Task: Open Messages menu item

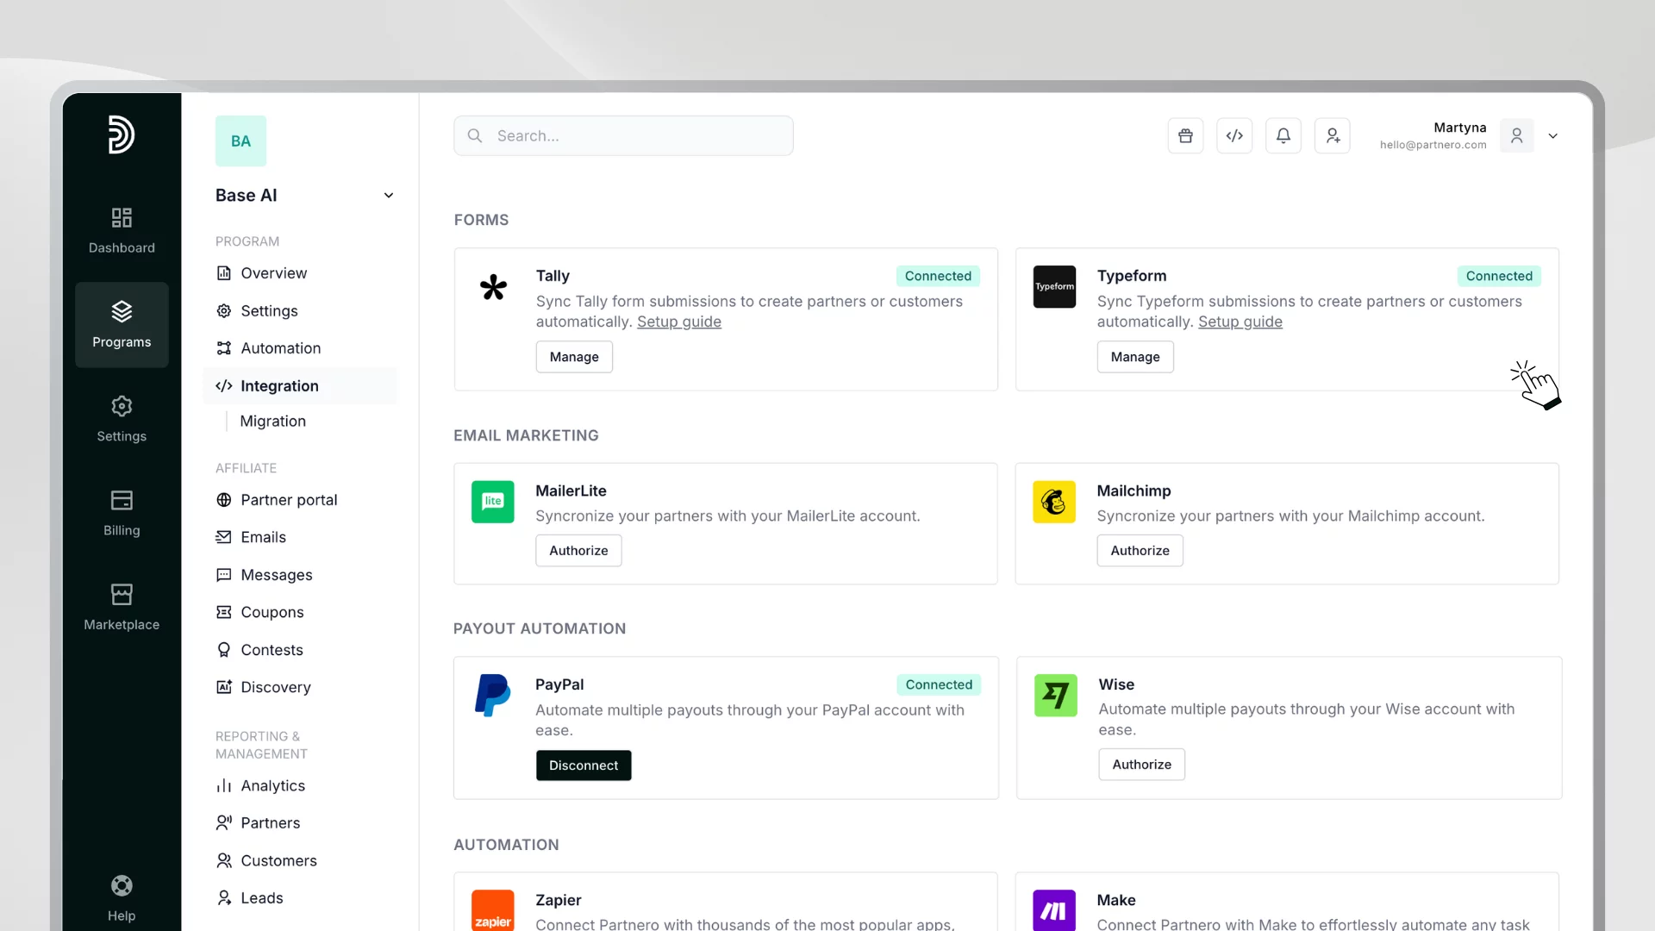Action: click(300, 575)
